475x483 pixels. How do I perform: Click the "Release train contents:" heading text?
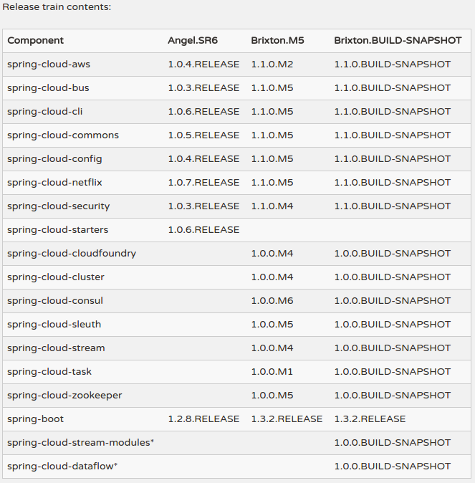pyautogui.click(x=57, y=6)
